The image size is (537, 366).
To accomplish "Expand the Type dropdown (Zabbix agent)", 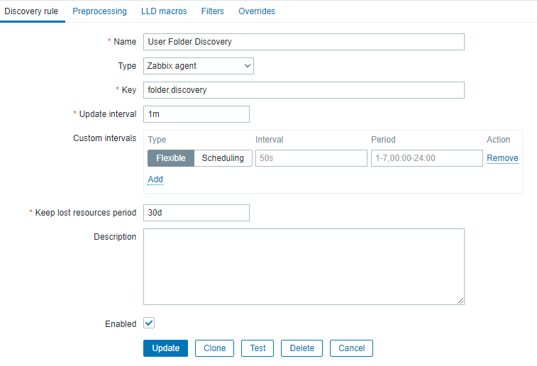I will (199, 66).
